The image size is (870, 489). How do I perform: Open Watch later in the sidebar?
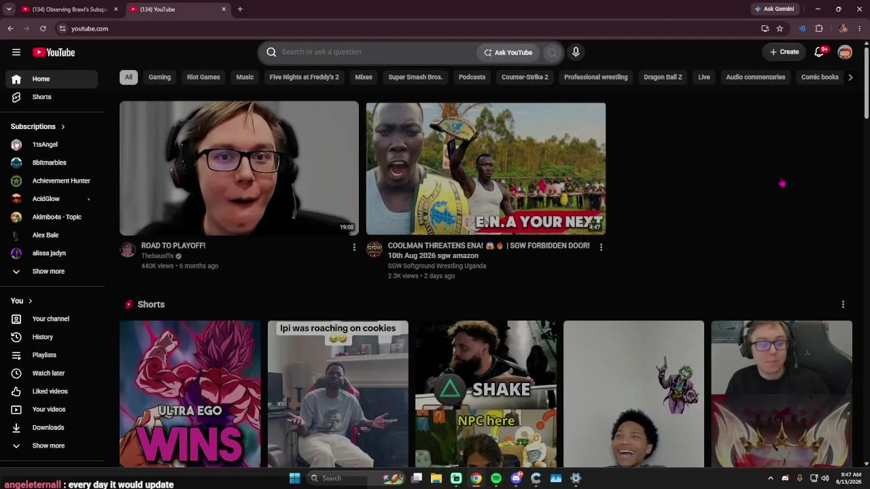52,374
